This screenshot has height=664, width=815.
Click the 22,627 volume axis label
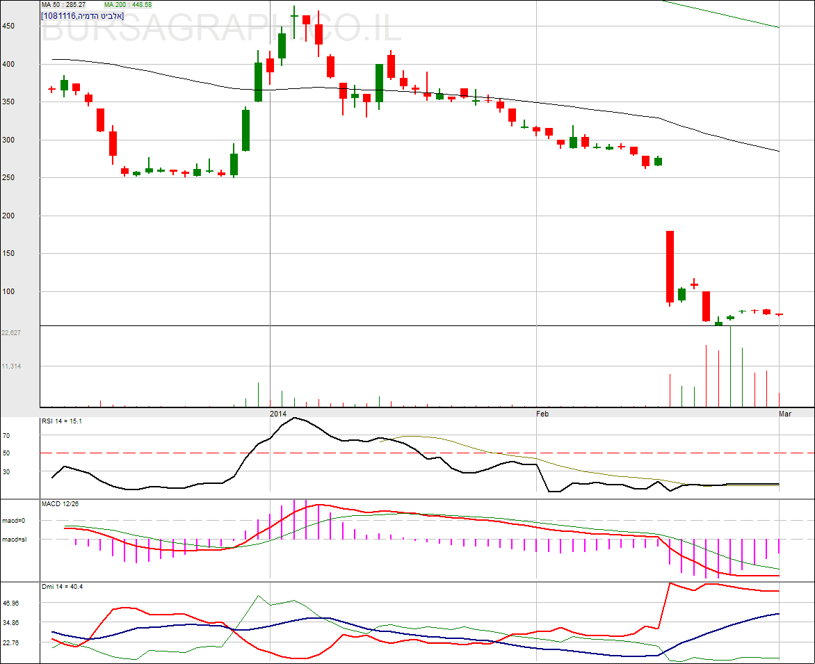tap(11, 333)
